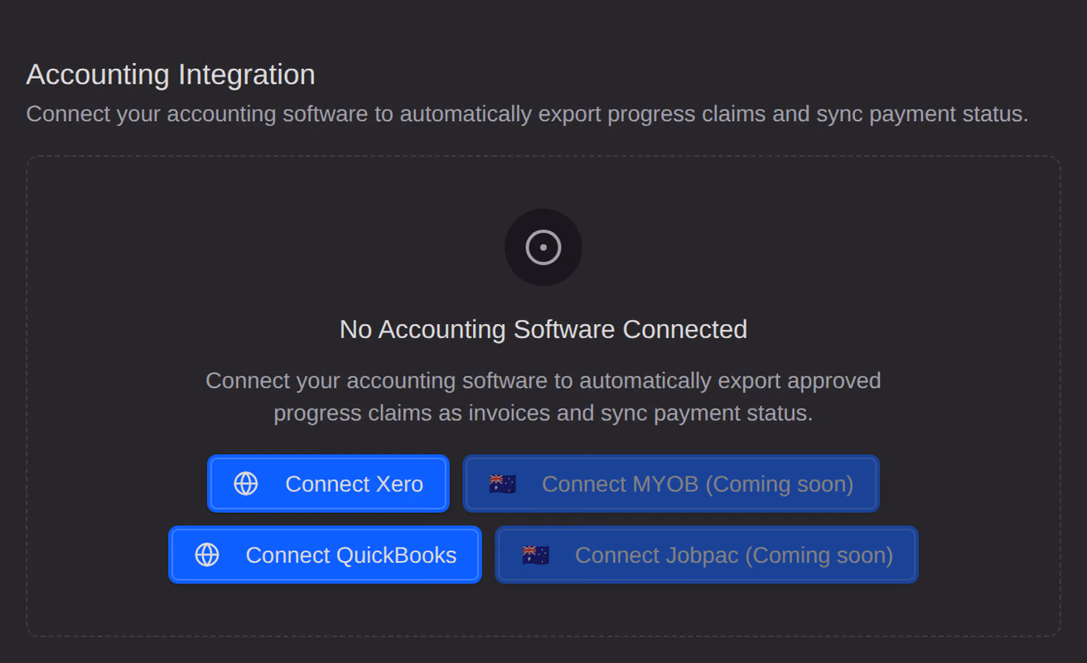Select the "Accounting Integration" heading

(171, 75)
